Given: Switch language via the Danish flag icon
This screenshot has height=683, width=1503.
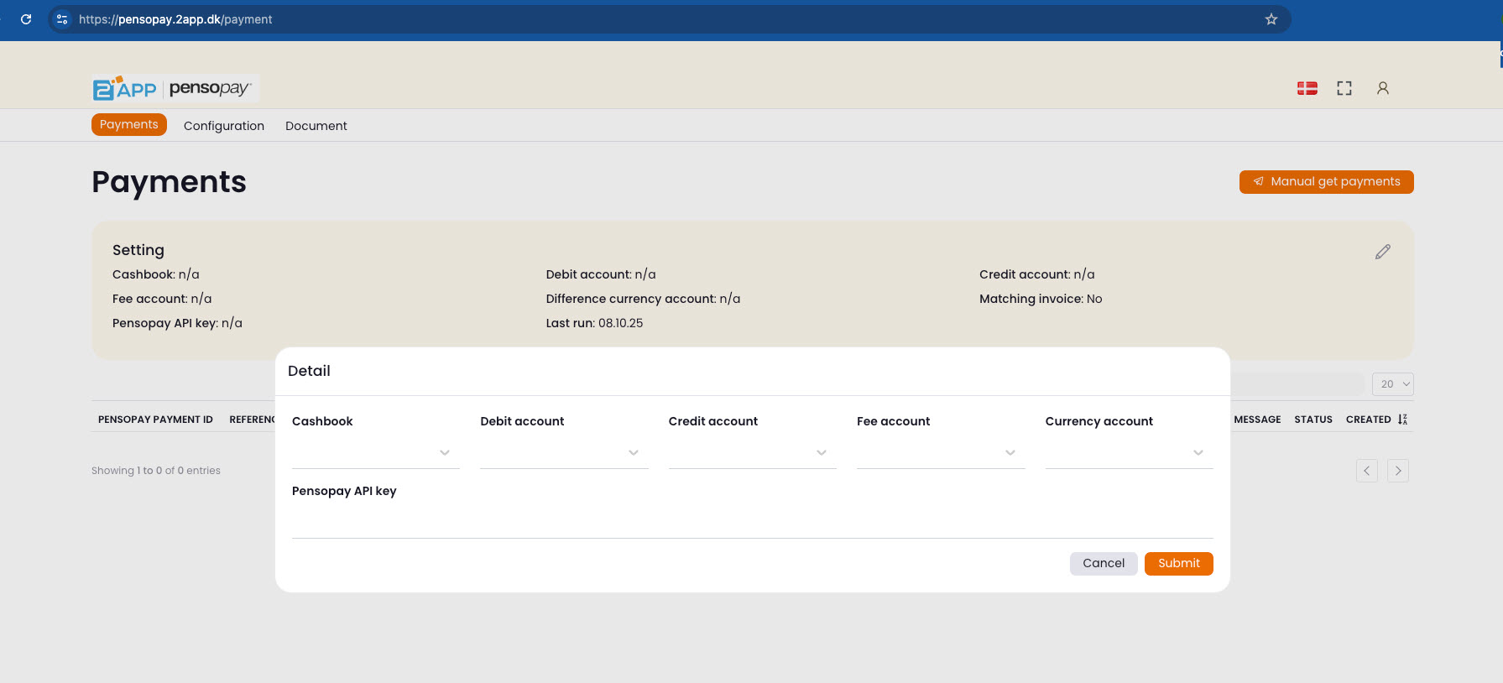Looking at the screenshot, I should click(x=1307, y=88).
